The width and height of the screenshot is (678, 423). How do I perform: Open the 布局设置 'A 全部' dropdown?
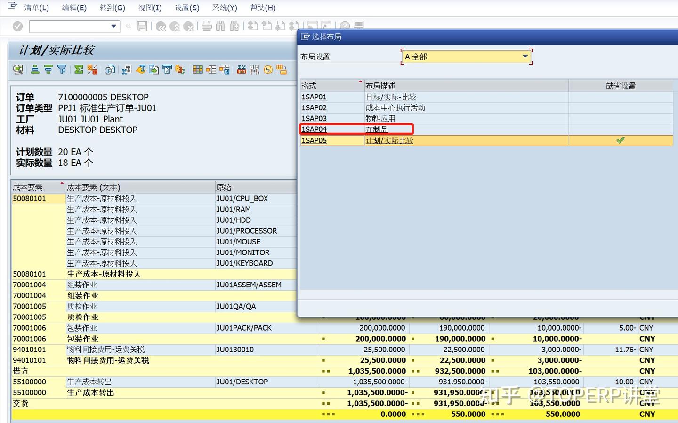click(x=525, y=56)
